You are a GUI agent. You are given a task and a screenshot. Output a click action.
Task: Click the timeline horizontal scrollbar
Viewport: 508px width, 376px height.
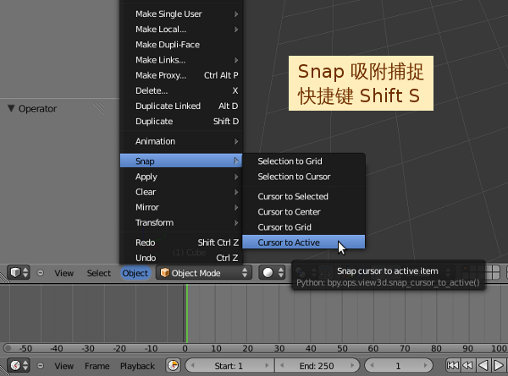pyautogui.click(x=254, y=348)
